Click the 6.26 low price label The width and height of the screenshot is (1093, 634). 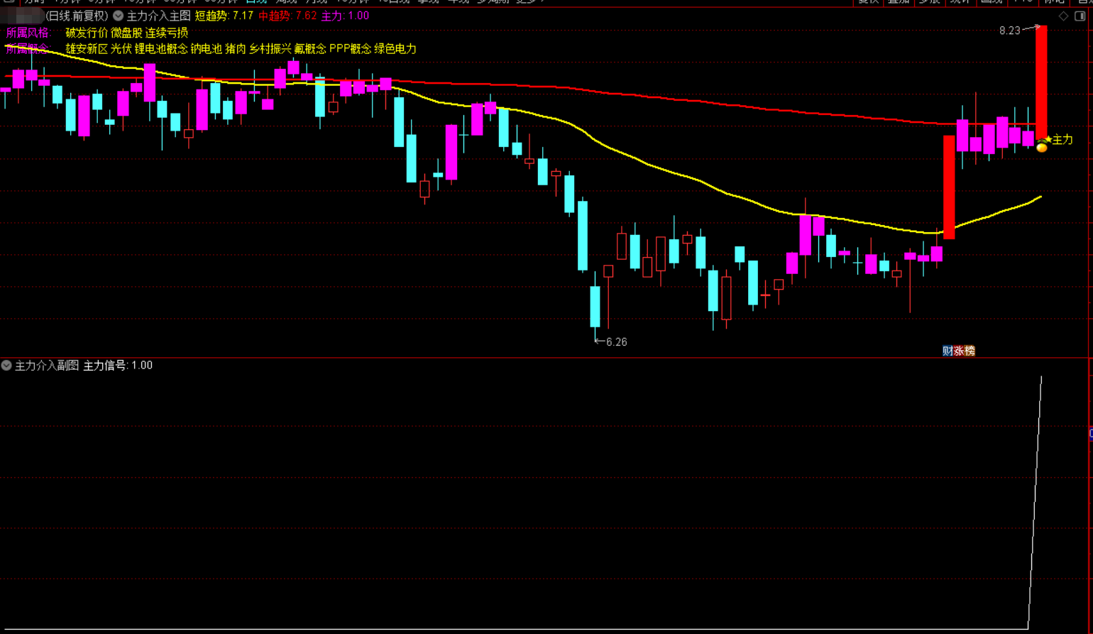click(617, 342)
